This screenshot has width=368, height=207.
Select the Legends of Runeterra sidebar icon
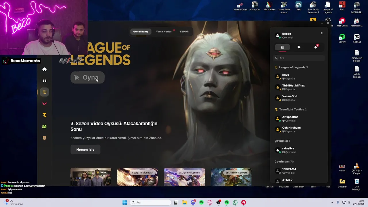[x=44, y=138]
